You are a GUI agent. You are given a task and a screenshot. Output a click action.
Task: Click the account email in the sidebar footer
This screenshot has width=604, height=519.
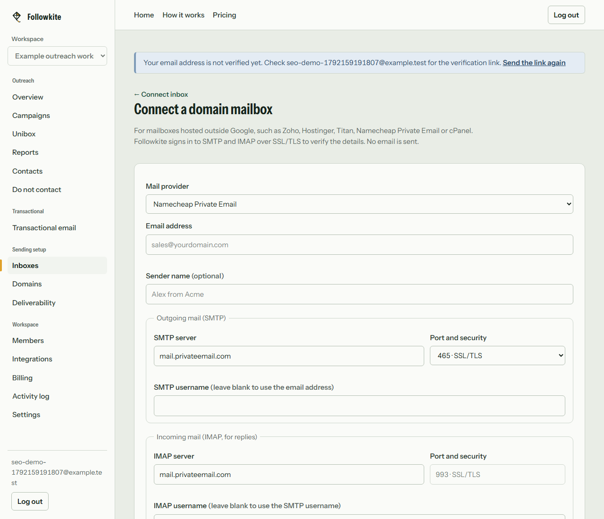click(57, 472)
